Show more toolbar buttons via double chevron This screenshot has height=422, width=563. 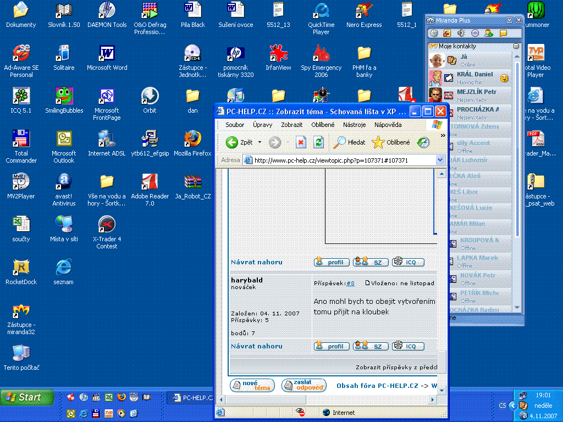point(443,135)
